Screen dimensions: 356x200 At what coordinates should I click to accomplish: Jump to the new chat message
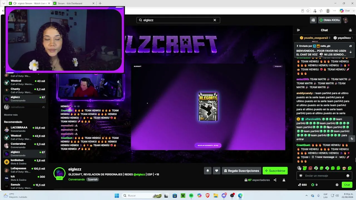click(x=324, y=157)
